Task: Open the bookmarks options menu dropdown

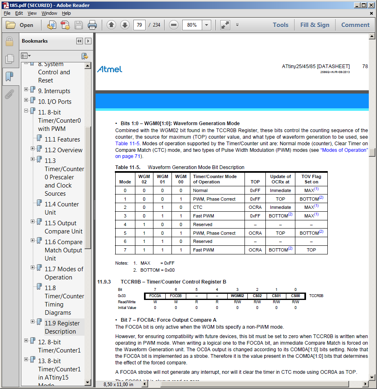Action: pyautogui.click(x=26, y=56)
